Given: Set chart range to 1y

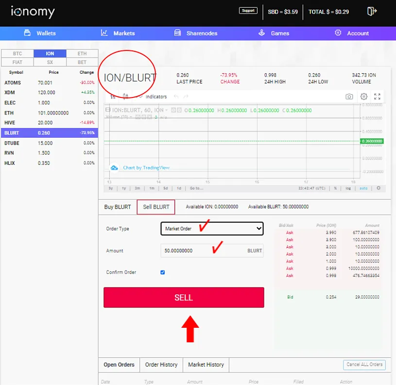Looking at the screenshot, I should click(124, 188).
